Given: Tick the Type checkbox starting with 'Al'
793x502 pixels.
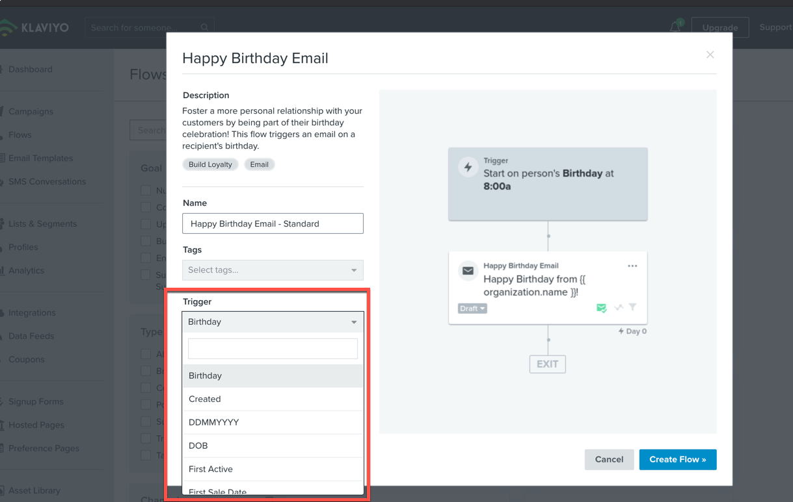Looking at the screenshot, I should [x=146, y=354].
